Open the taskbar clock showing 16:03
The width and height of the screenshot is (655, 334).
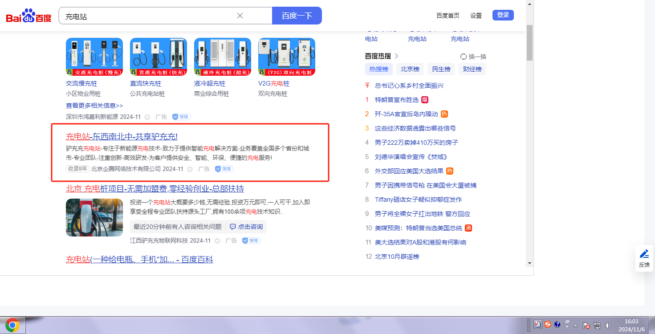[x=631, y=325]
